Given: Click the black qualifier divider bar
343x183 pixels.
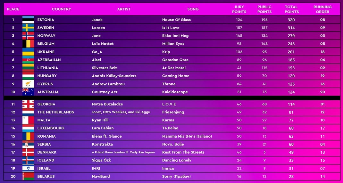Looking at the screenshot, I should click(172, 98).
